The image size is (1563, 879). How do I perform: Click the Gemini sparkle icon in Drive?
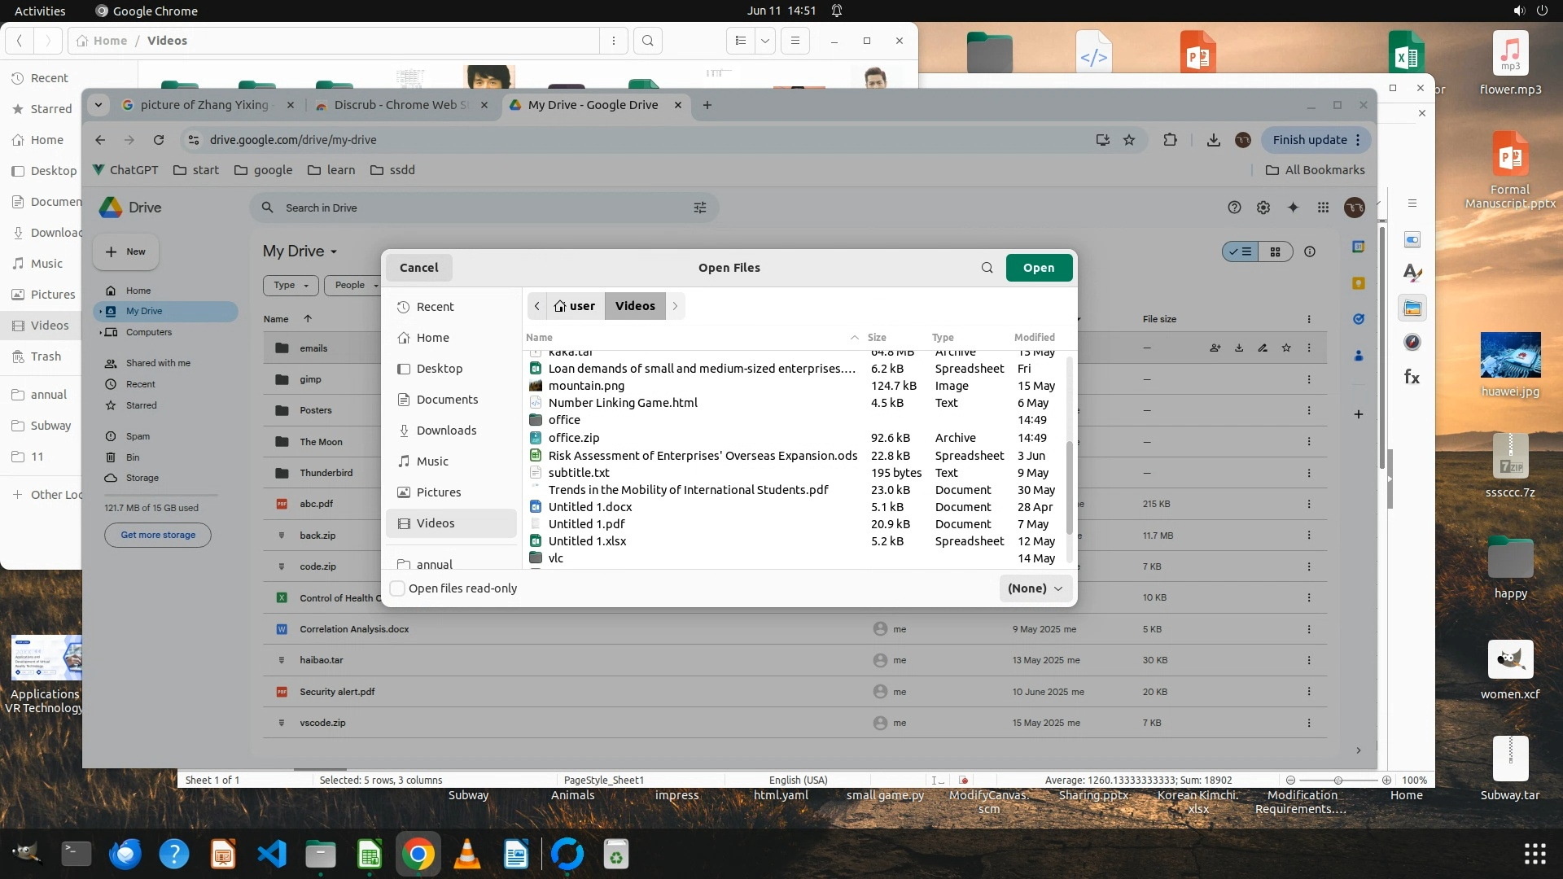[x=1293, y=208]
